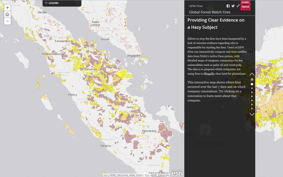Advance to next story section arrow
283x177 pixels.
[x=252, y=114]
